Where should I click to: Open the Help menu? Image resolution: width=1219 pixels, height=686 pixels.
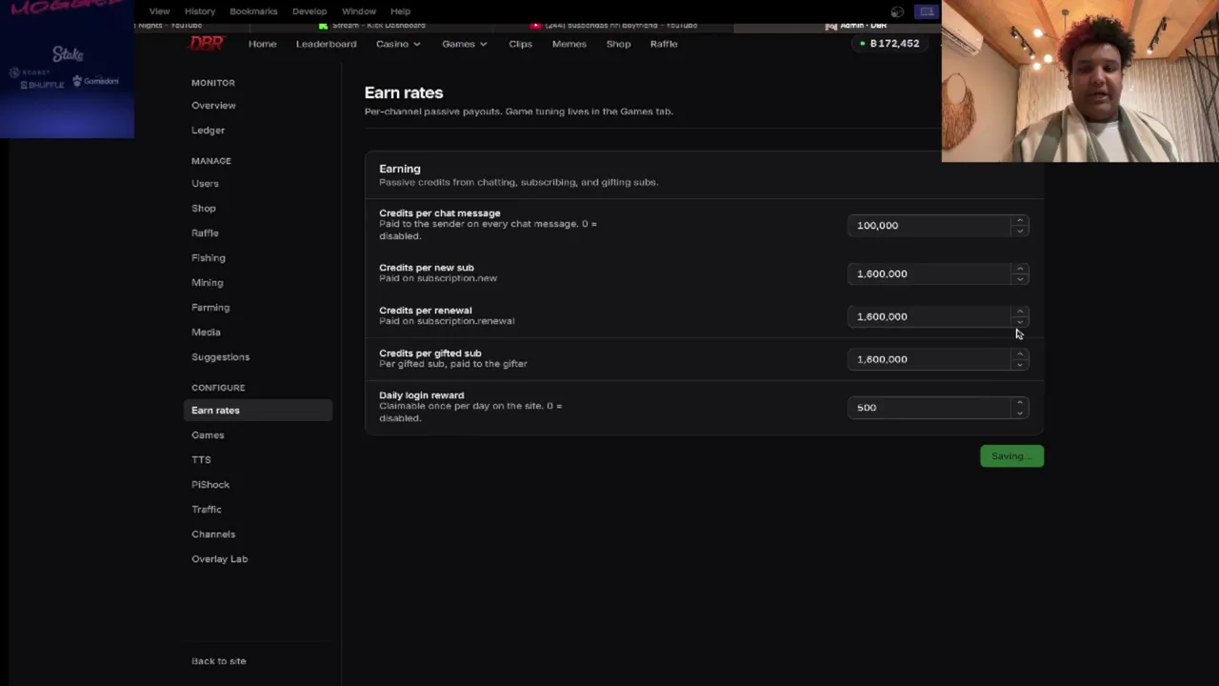point(400,11)
